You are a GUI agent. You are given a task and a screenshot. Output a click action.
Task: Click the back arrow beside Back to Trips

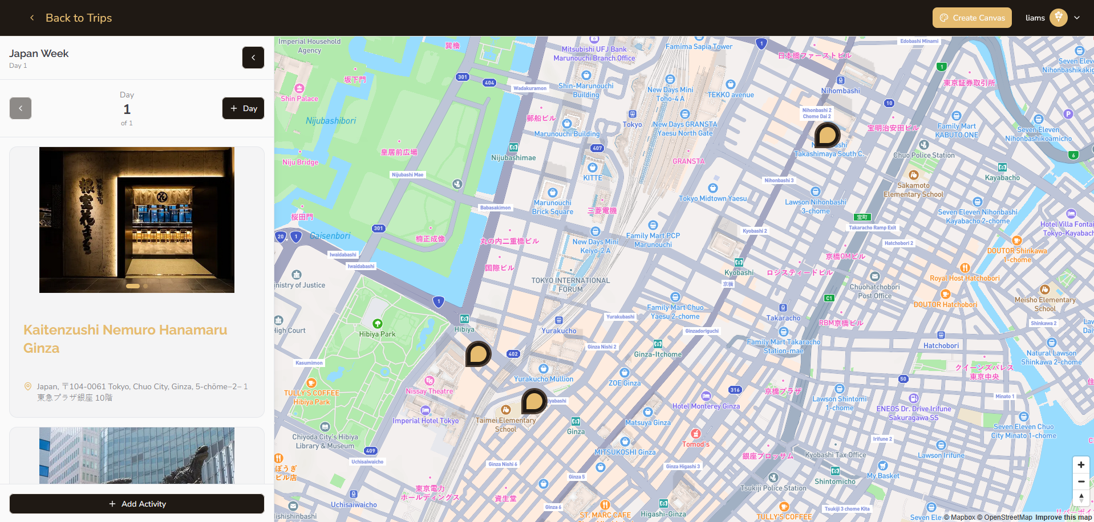(x=32, y=18)
